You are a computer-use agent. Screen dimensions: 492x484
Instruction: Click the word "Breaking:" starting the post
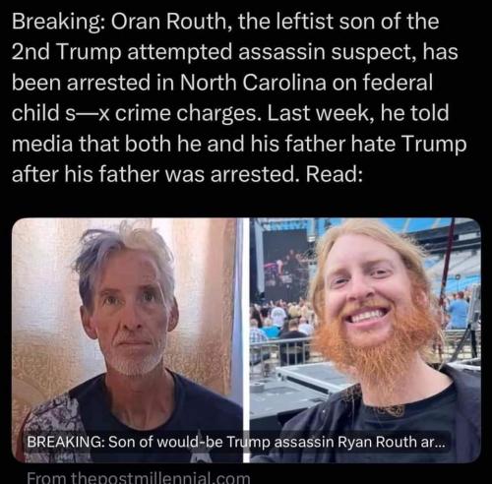(56, 23)
